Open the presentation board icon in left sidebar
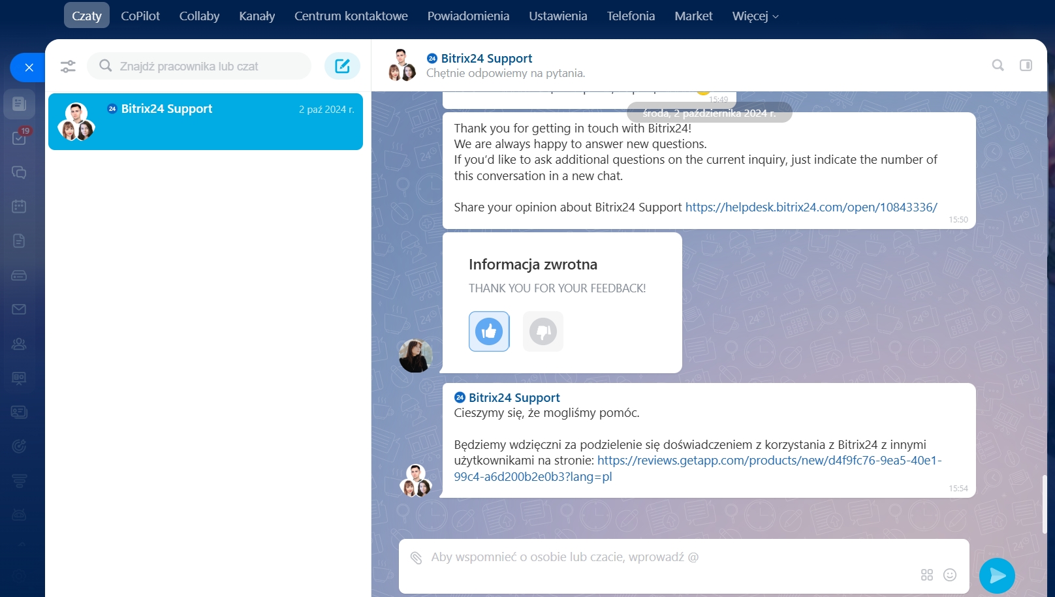 click(x=19, y=378)
